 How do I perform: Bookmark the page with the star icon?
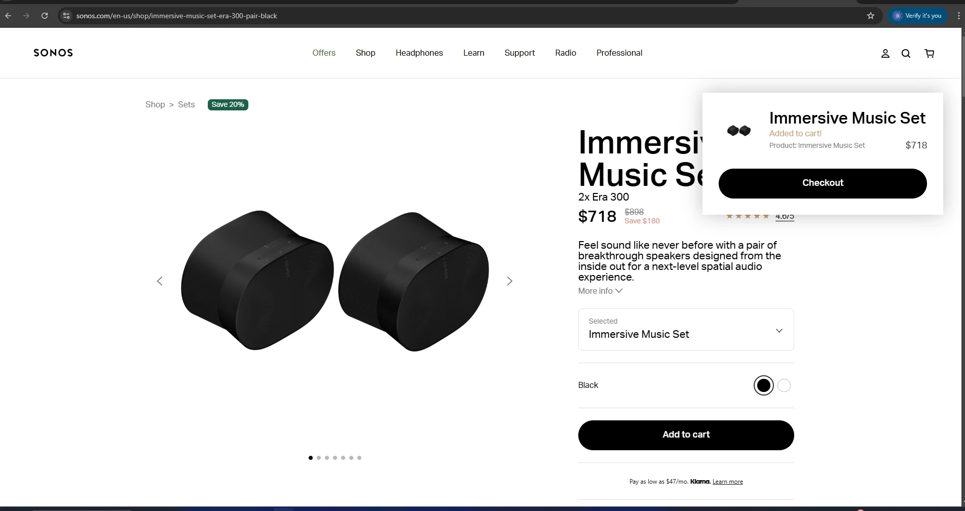pos(871,16)
